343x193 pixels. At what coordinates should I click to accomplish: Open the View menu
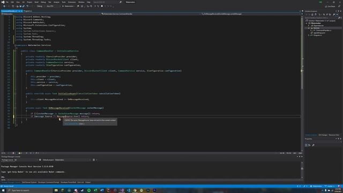point(18,2)
